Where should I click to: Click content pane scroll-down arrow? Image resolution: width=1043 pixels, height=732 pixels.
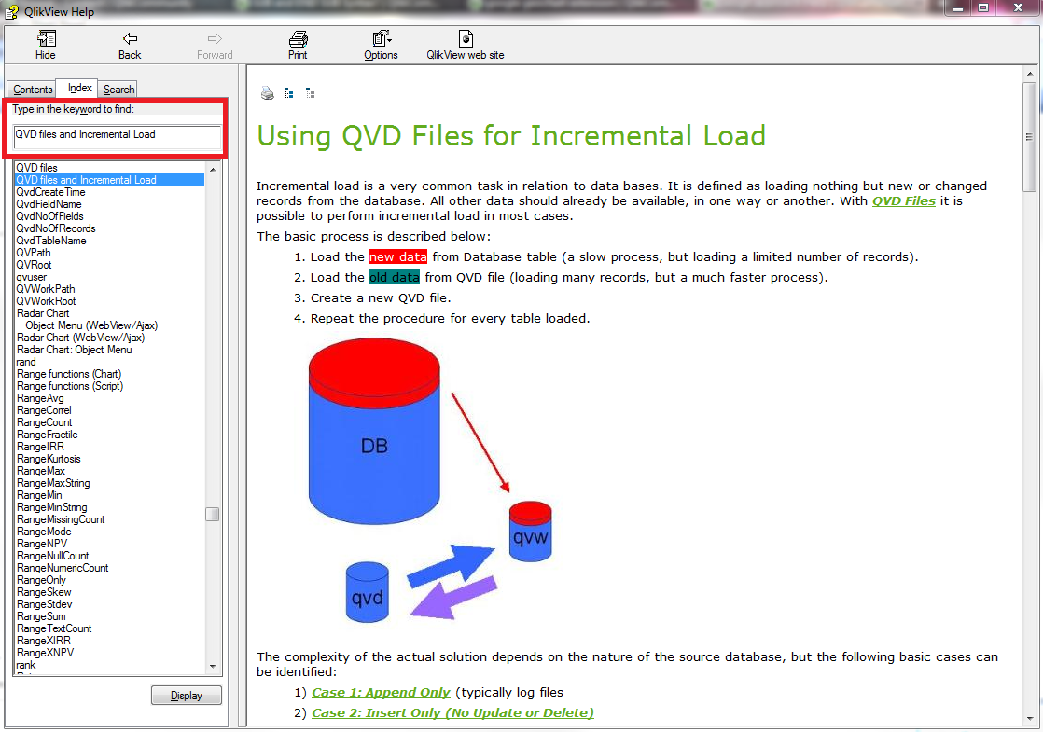coord(1030,719)
